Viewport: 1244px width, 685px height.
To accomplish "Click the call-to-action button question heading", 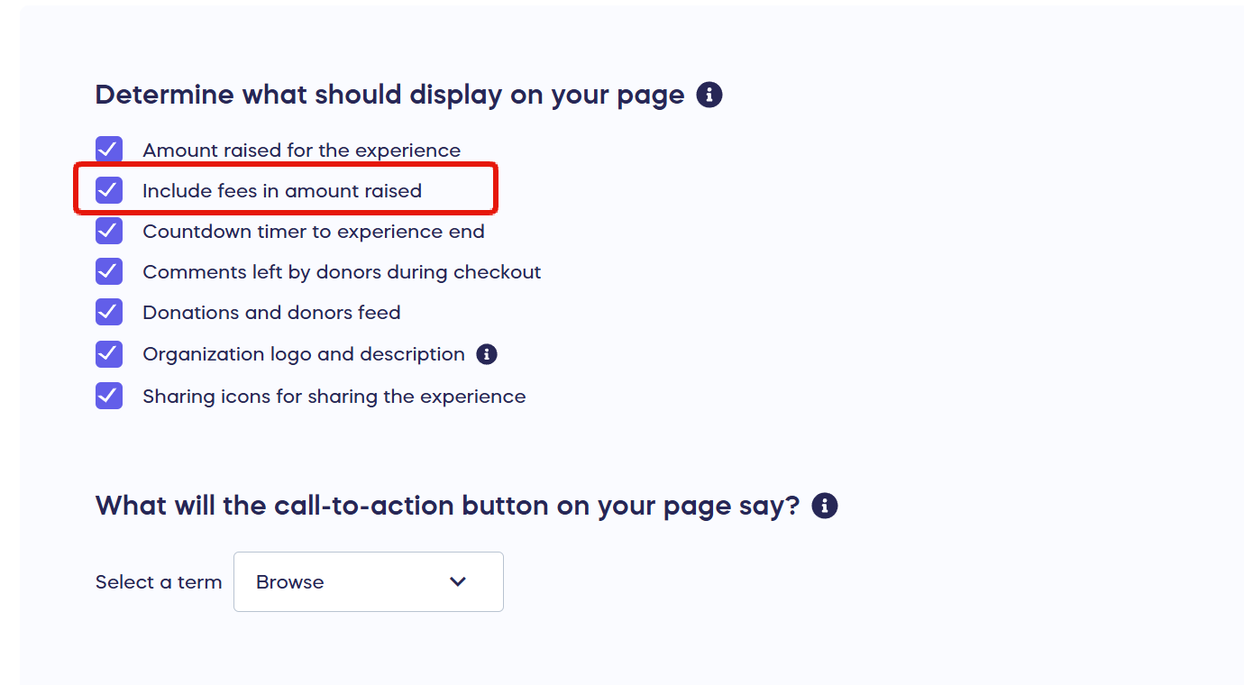I will pyautogui.click(x=447, y=506).
